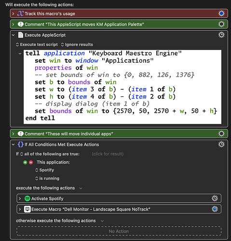Collapse the If All Conditions Met action
Viewport: 231px width, 241px height.
pos(14,145)
